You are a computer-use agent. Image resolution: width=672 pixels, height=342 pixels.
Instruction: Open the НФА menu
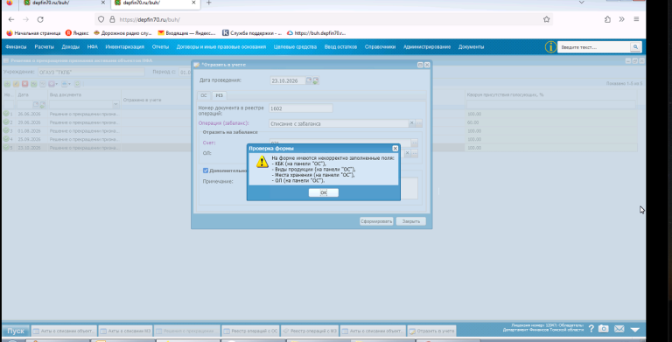pos(93,46)
